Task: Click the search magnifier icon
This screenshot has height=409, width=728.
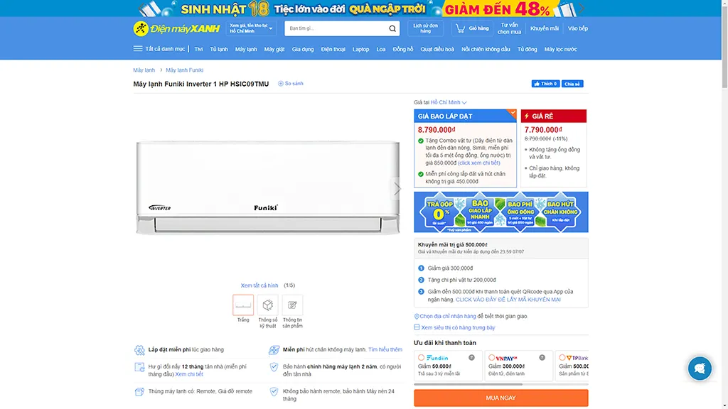Action: click(392, 28)
